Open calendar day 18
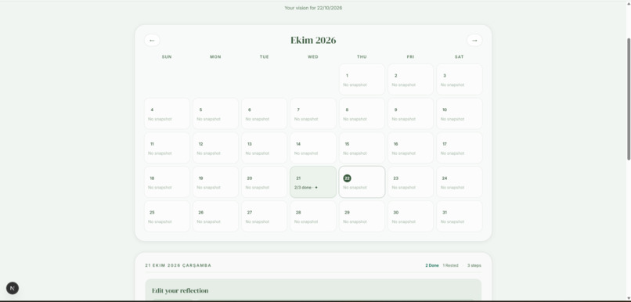Screen dimensions: 631x302 167,182
